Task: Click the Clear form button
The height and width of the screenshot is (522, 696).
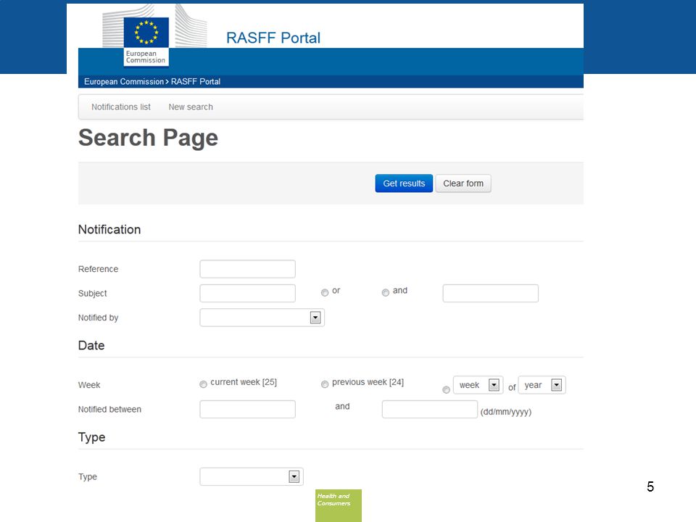Action: (x=463, y=183)
